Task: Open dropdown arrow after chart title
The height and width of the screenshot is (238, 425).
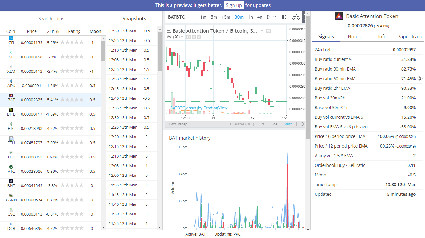Action: pos(262,31)
